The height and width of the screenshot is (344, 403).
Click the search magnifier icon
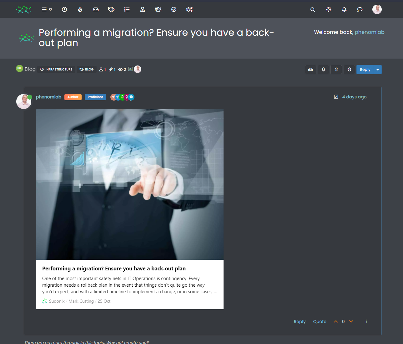[x=313, y=9]
